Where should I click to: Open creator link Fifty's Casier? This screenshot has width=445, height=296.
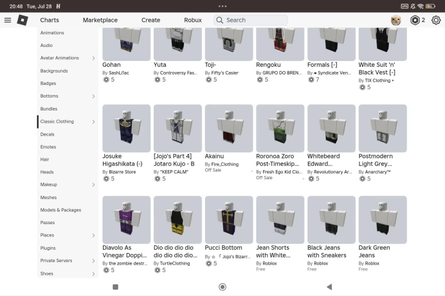tap(225, 73)
